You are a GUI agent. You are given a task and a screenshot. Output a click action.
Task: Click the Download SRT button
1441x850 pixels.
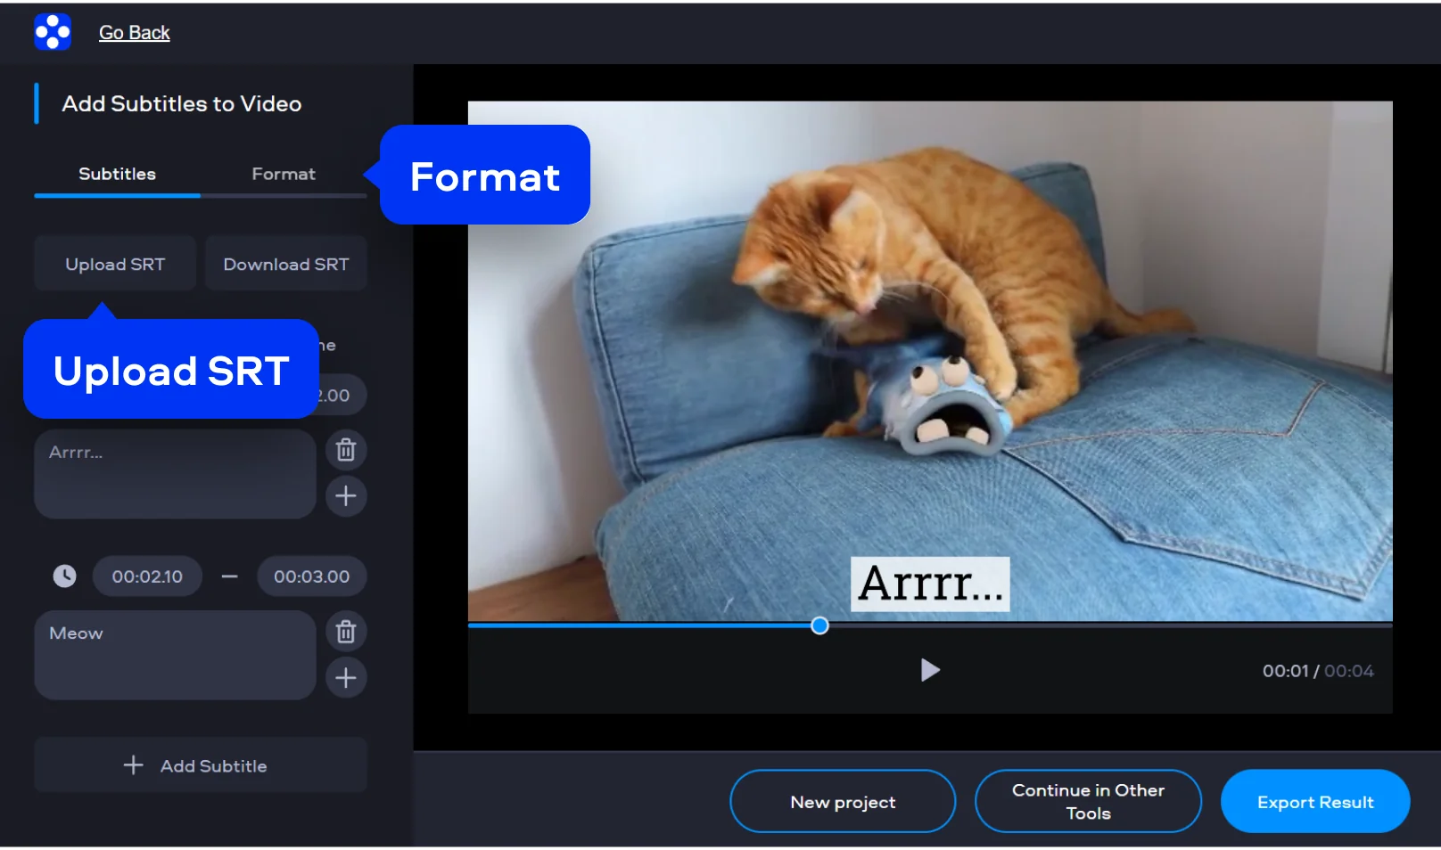point(285,264)
